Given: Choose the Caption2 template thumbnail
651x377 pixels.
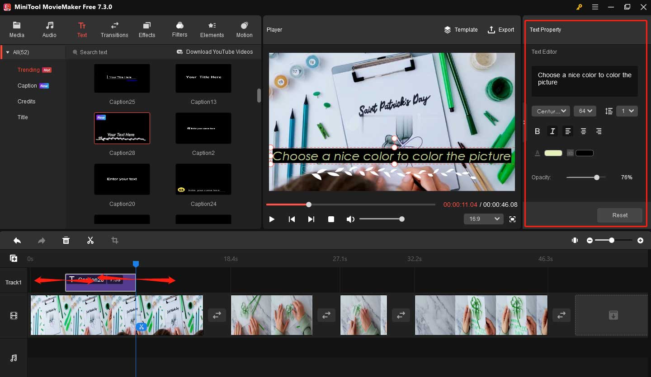Looking at the screenshot, I should [x=203, y=128].
